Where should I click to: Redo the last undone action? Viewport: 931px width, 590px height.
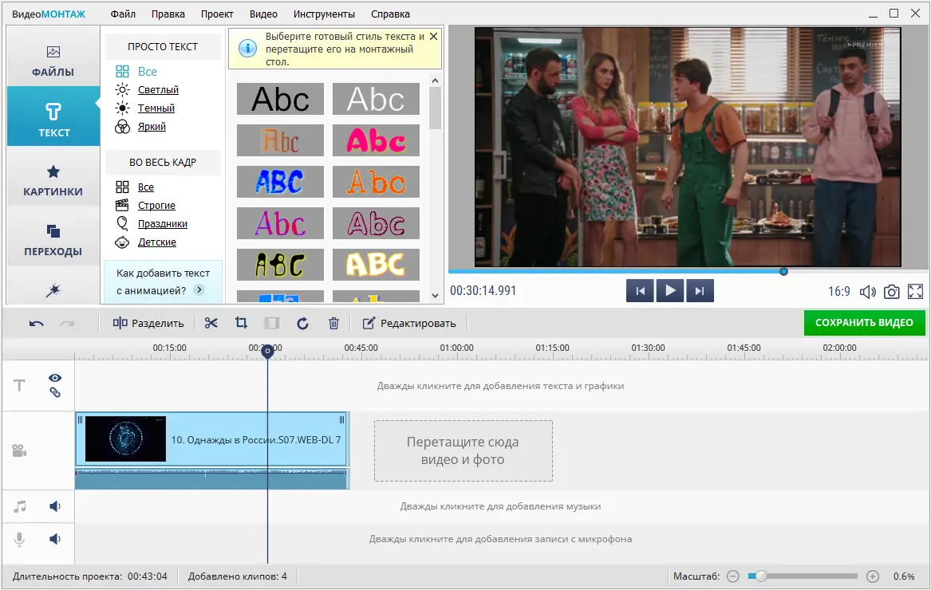[67, 324]
